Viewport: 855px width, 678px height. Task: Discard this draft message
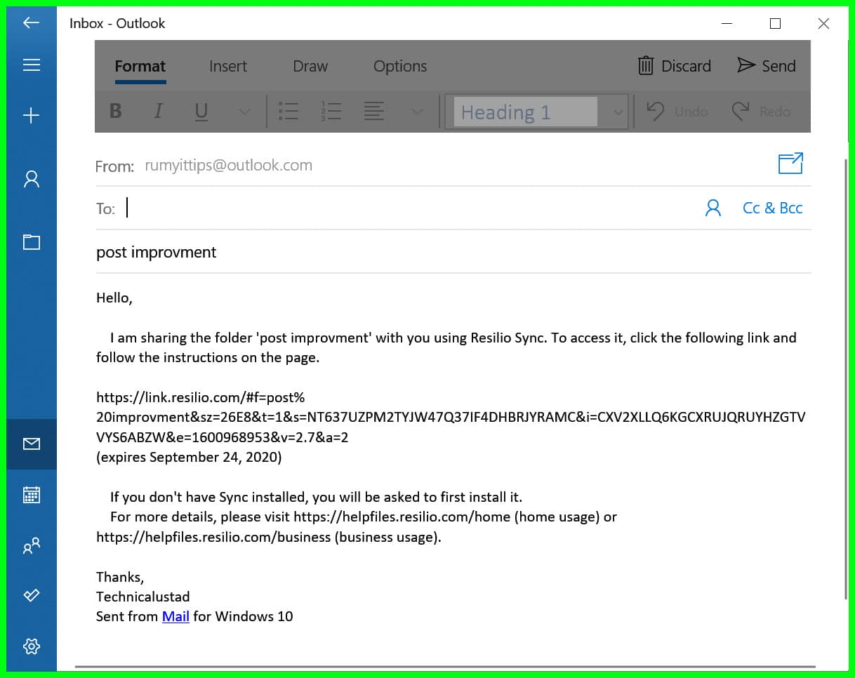(x=674, y=66)
